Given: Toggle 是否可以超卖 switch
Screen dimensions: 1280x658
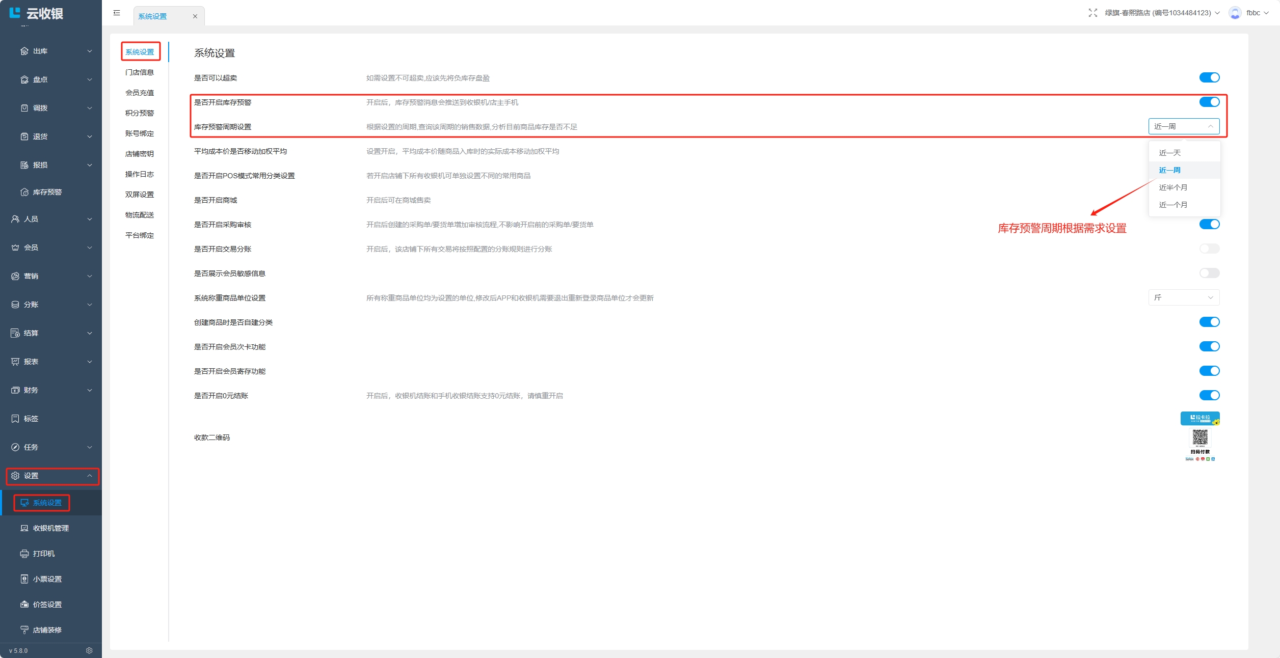Looking at the screenshot, I should 1209,77.
